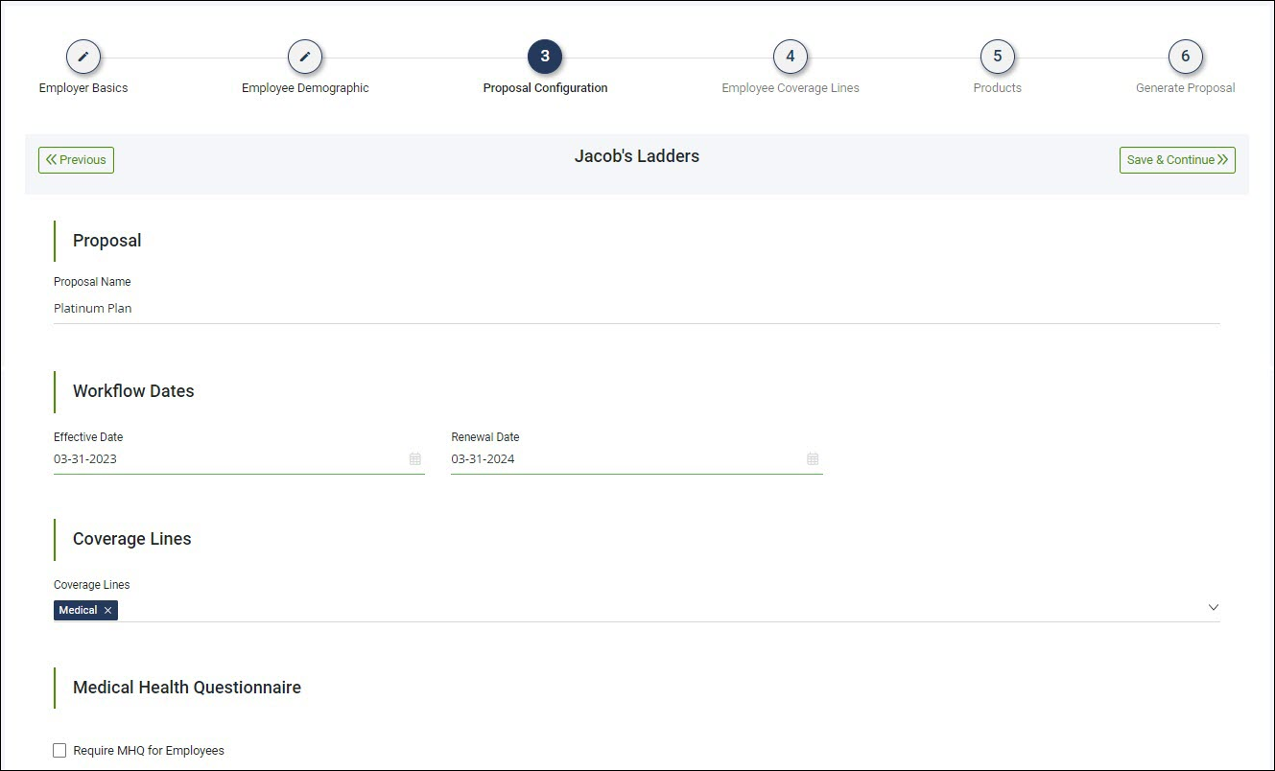The width and height of the screenshot is (1275, 771).
Task: Click the Effective Date input field
Action: coord(192,458)
